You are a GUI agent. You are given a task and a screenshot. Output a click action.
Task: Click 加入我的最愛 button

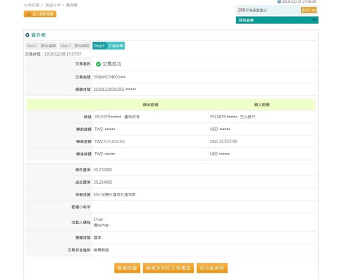[40, 14]
